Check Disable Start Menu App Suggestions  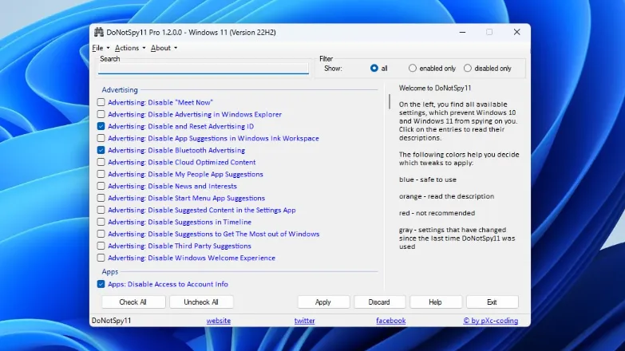point(101,198)
